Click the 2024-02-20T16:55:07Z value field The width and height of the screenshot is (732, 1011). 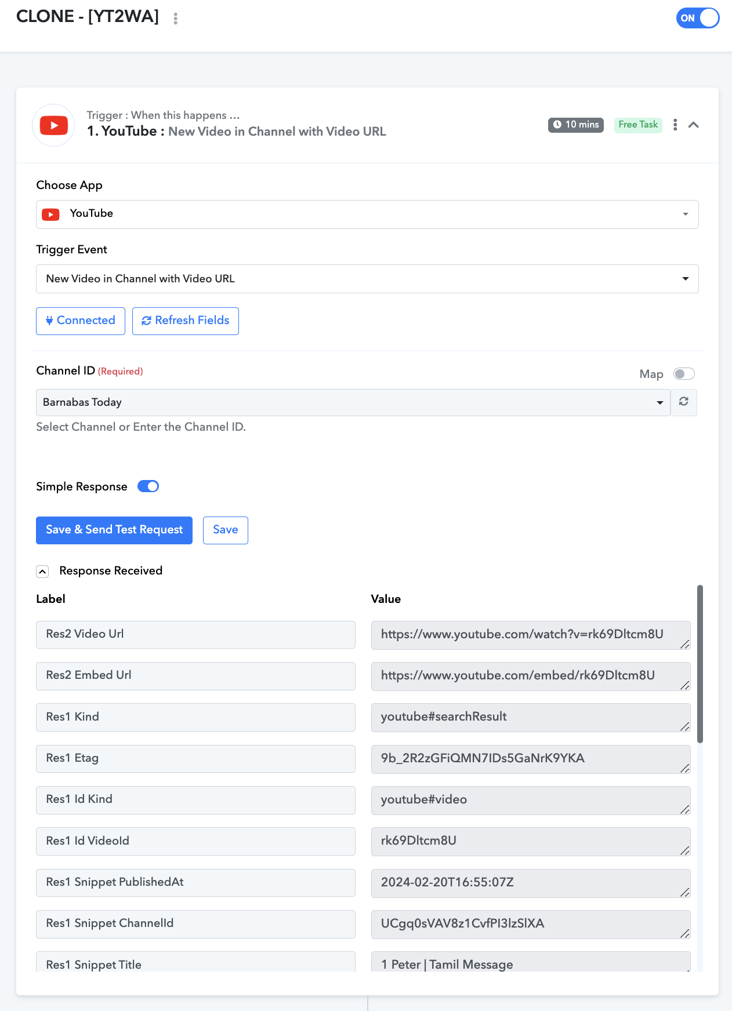pyautogui.click(x=531, y=883)
